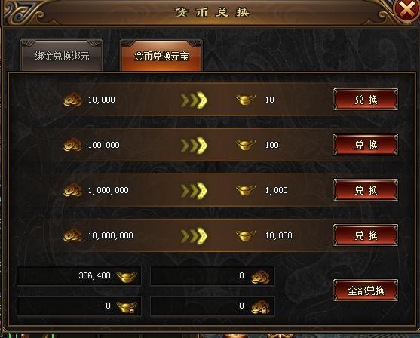420x338 pixels.
Task: Click ingot icon next to 1,000
Action: coord(246,190)
